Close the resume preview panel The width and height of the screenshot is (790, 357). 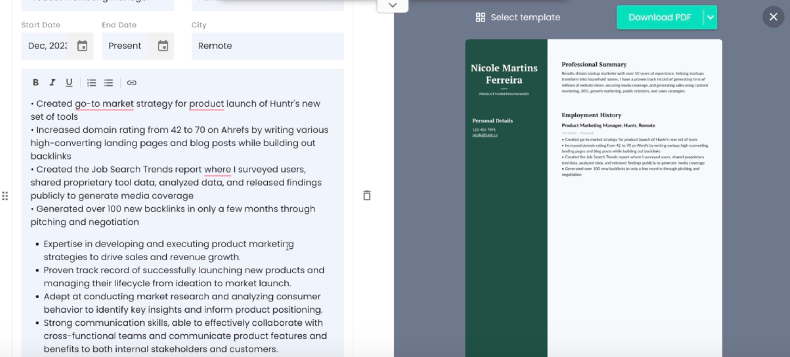click(773, 17)
